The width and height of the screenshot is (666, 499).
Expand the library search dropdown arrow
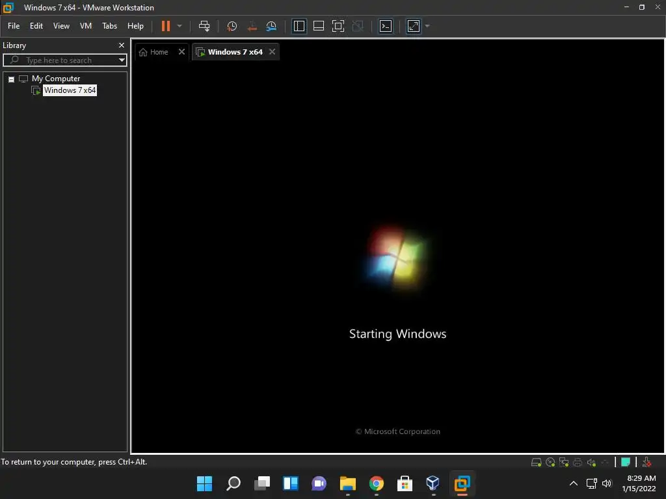point(122,60)
